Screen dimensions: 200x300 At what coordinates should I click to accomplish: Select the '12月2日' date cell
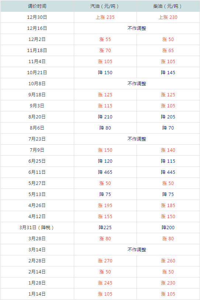(x=37, y=39)
